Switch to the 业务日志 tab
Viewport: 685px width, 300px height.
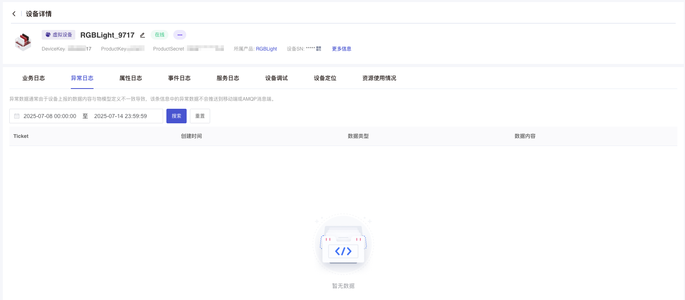click(x=34, y=78)
